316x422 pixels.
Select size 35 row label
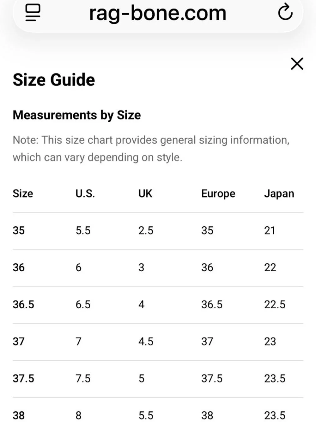pyautogui.click(x=19, y=230)
